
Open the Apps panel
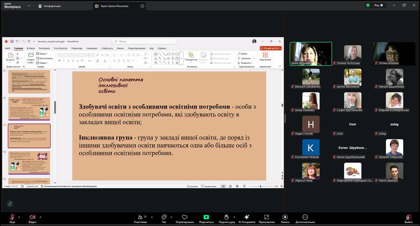(x=266, y=217)
